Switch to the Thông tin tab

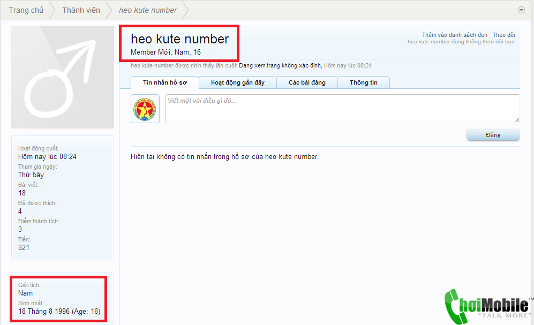point(364,82)
